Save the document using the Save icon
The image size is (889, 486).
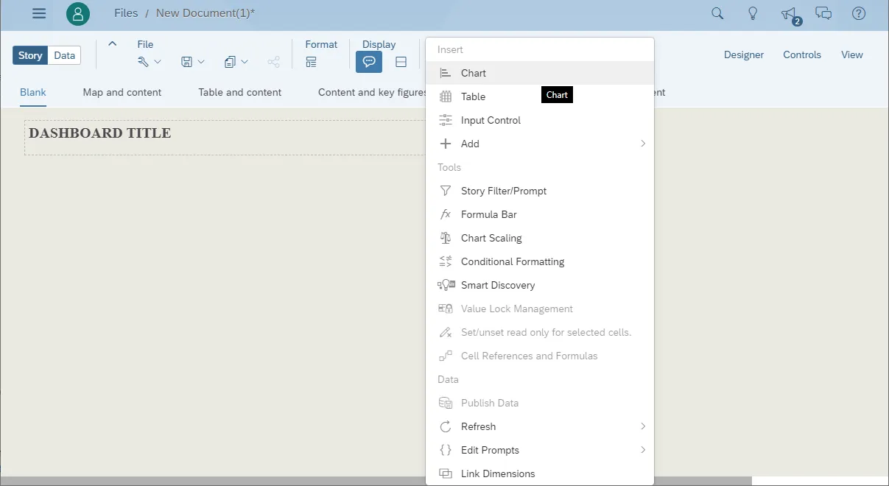click(x=188, y=61)
